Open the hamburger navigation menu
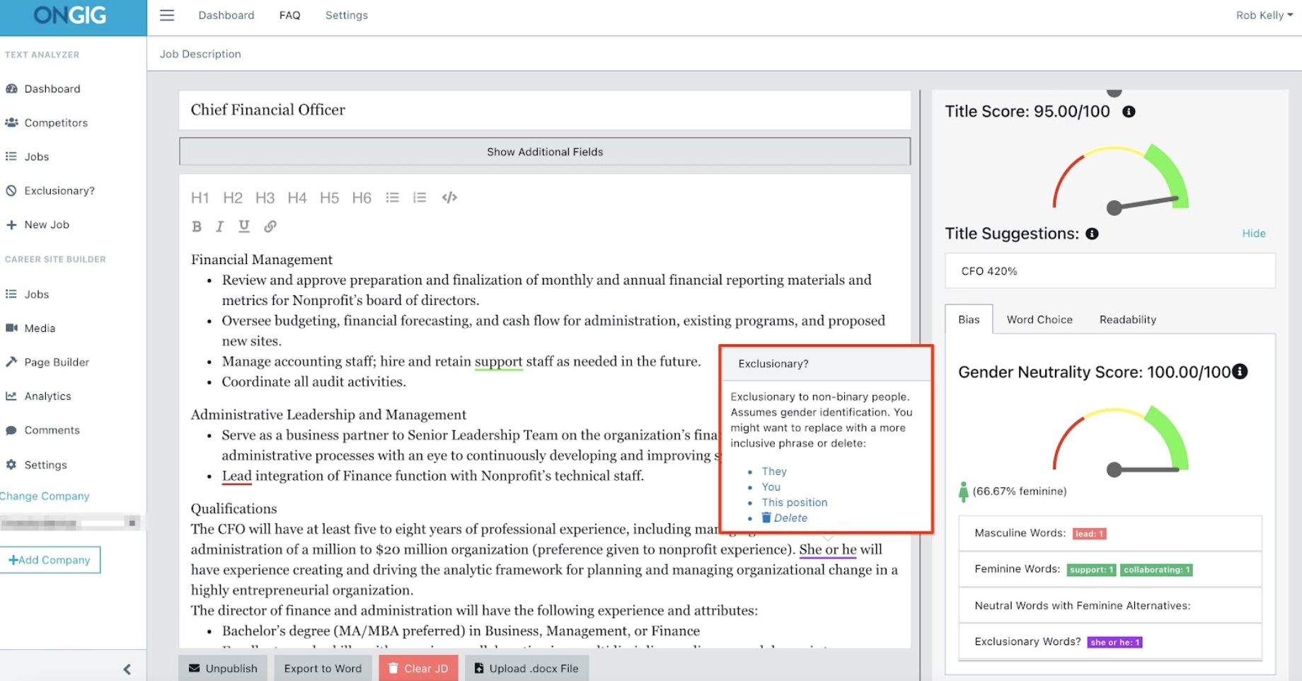The image size is (1302, 681). [166, 15]
